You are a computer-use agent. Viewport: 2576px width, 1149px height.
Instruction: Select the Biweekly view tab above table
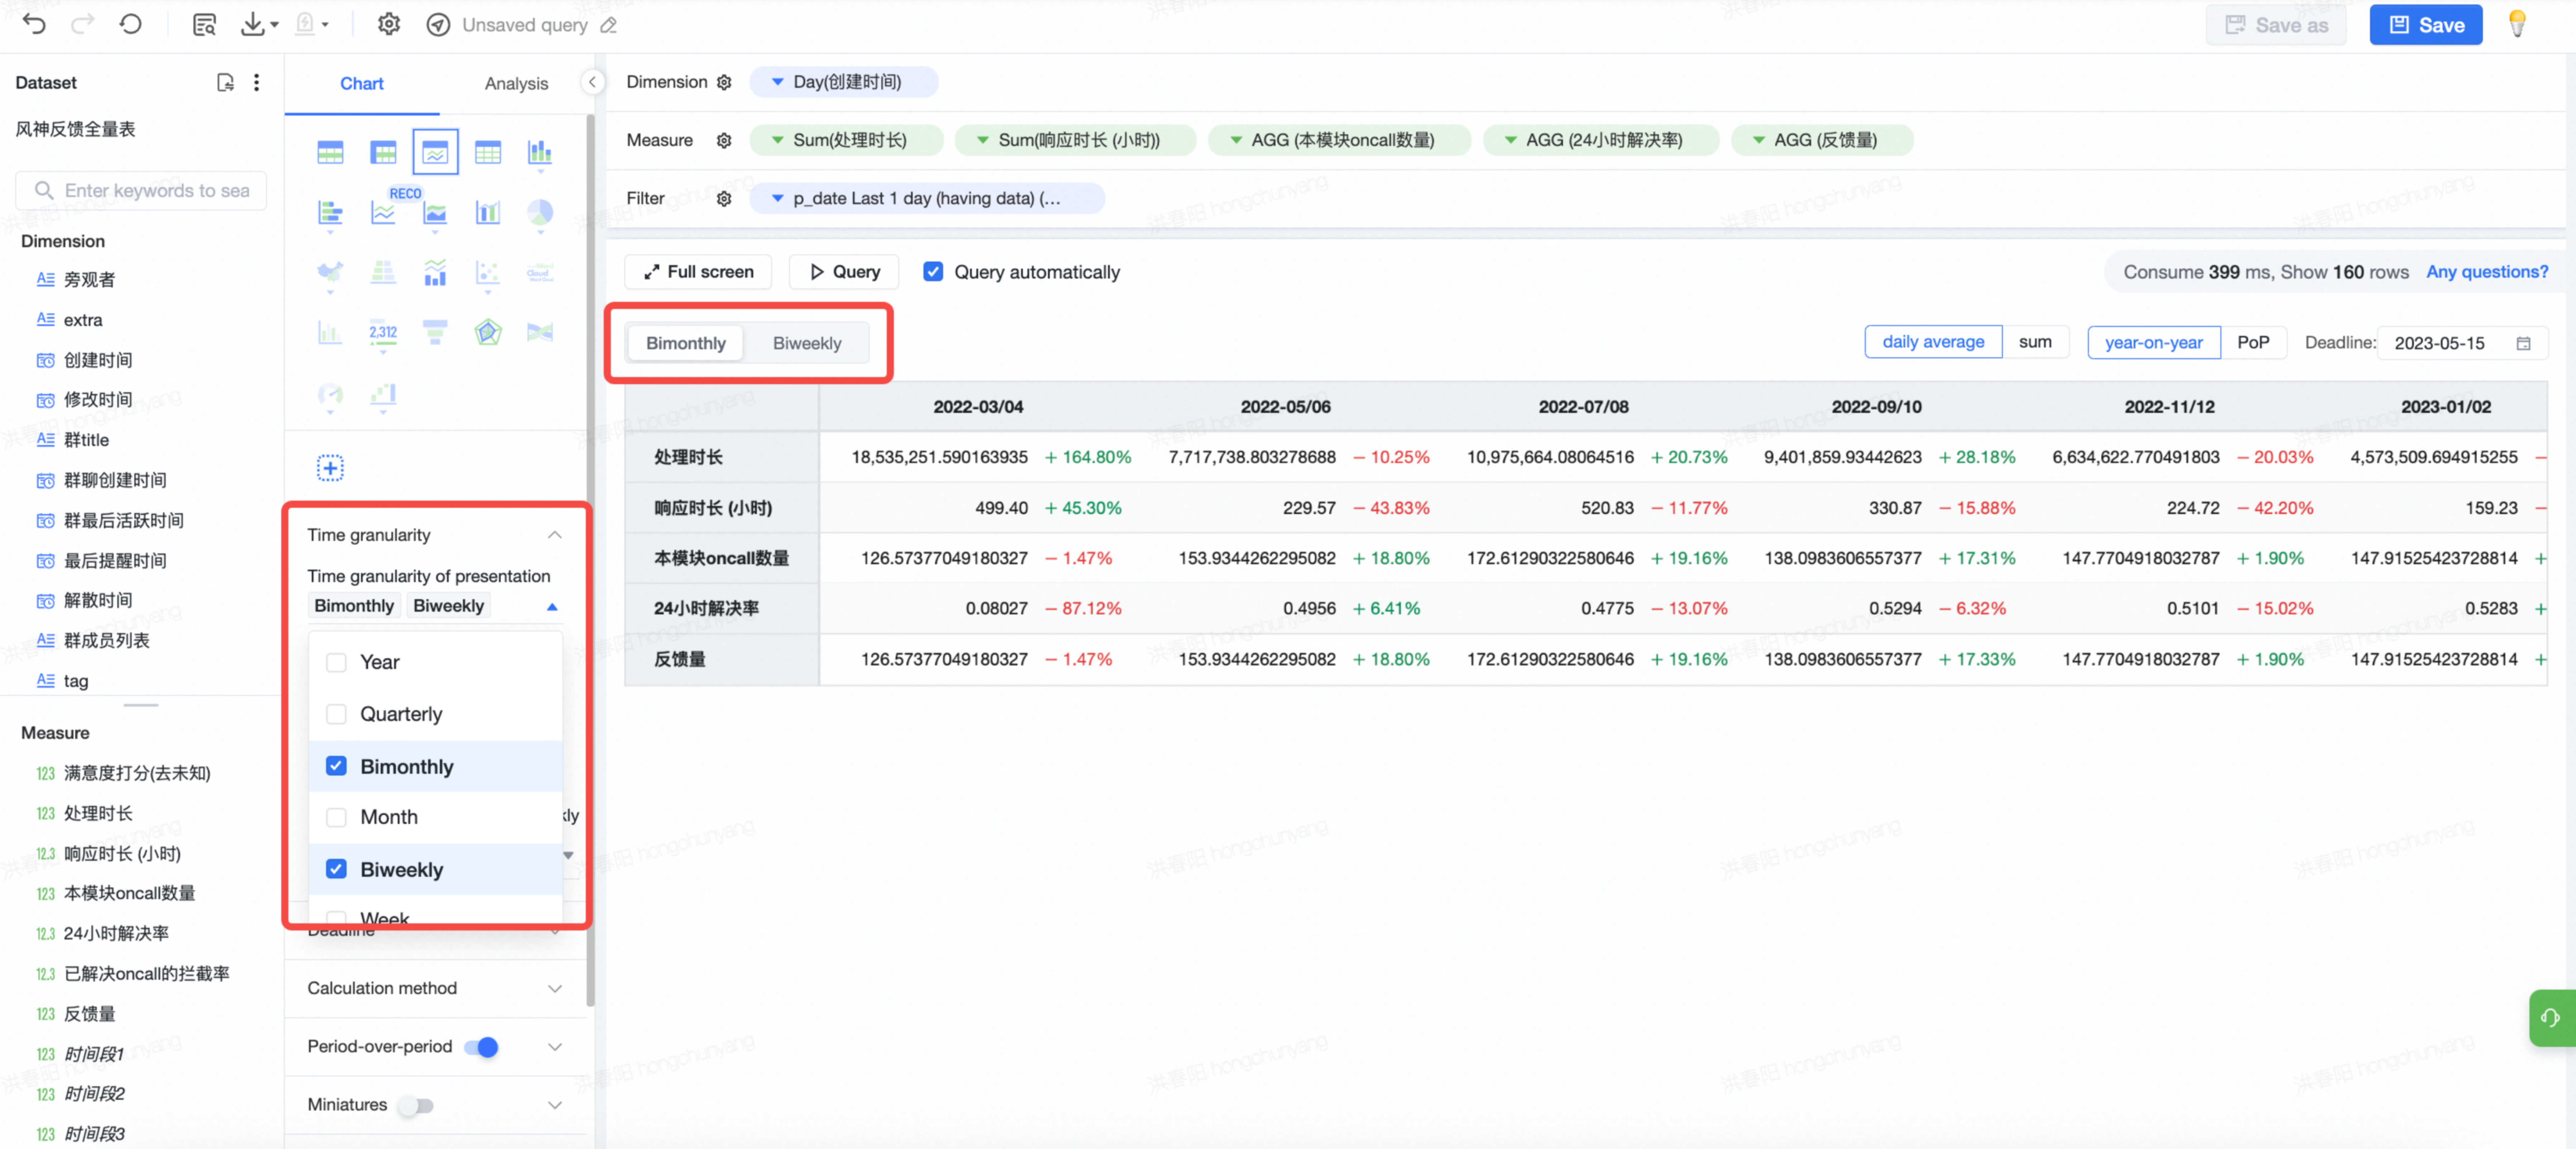click(807, 343)
